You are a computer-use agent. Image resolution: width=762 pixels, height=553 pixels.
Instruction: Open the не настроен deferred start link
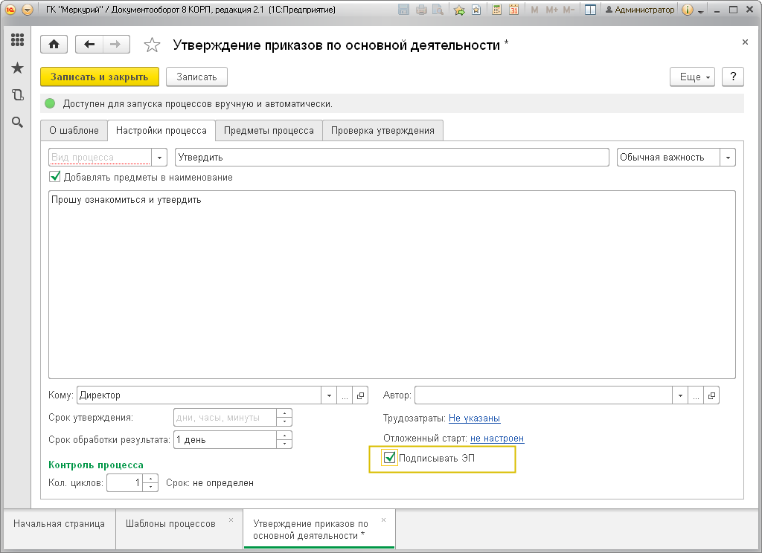pyautogui.click(x=497, y=439)
